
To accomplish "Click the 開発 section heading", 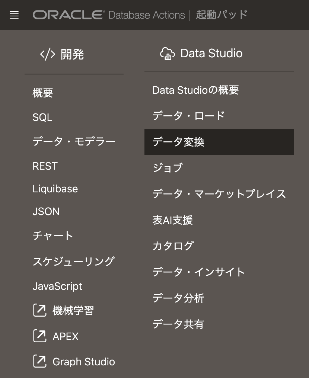I will 72,54.
